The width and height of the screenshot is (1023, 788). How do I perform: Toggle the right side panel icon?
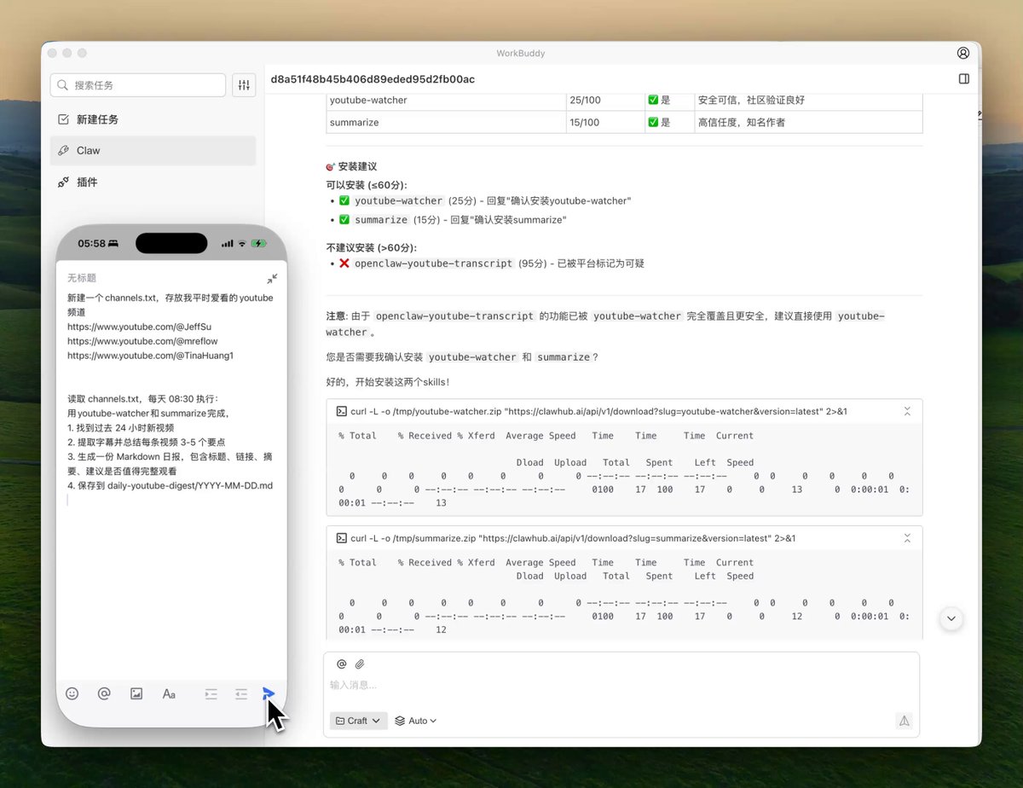point(964,78)
